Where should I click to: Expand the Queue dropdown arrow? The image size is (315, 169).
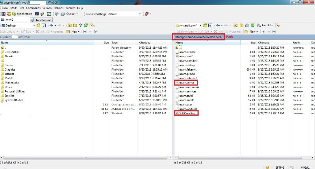coord(77,14)
